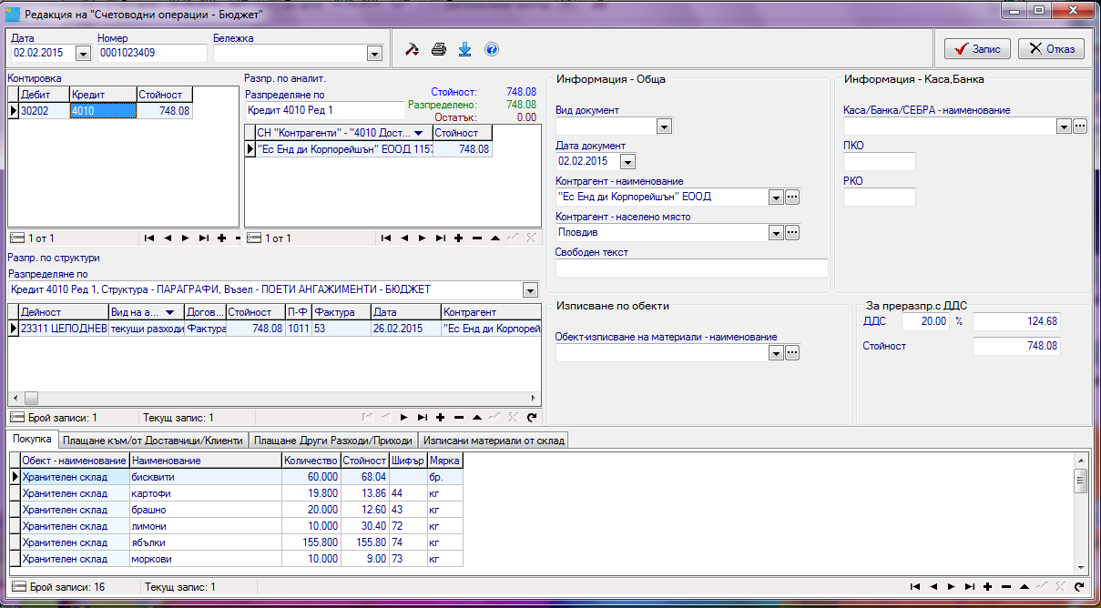The image size is (1101, 608).
Task: Click into the ПКО field
Action: click(x=879, y=162)
